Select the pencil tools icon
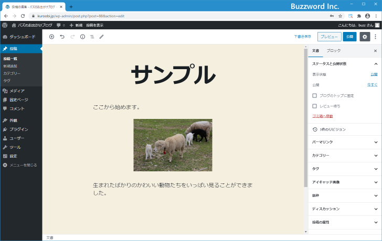Viewport: 382px width, 241px height. pos(102,37)
